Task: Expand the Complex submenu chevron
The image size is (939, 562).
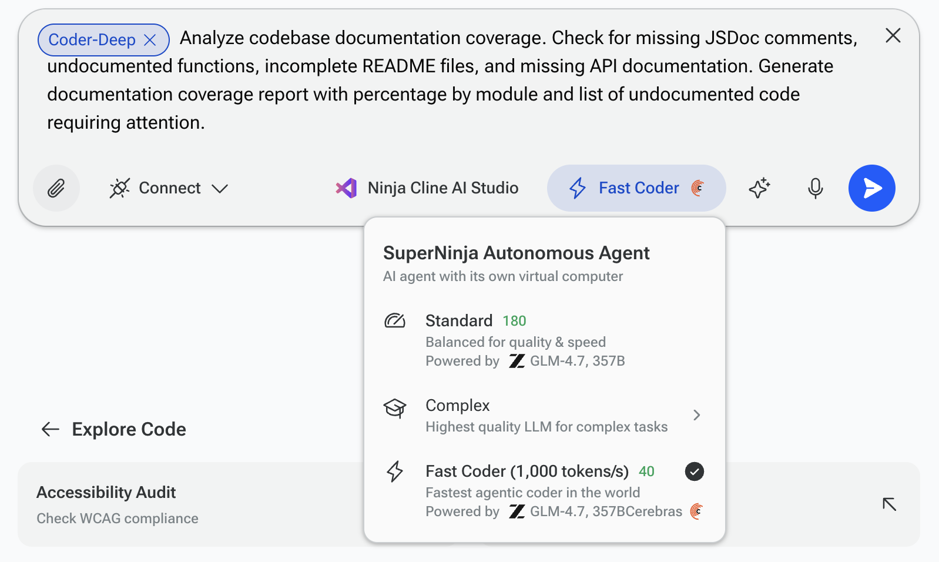Action: coord(697,415)
